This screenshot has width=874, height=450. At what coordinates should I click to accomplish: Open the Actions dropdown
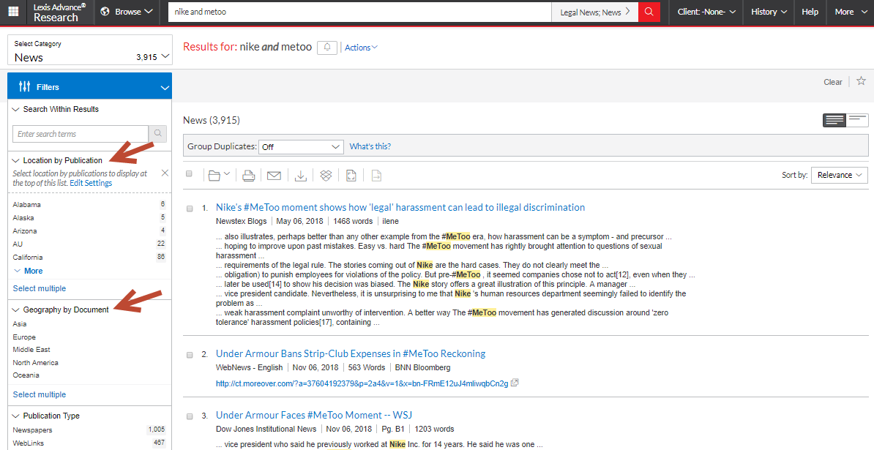[x=361, y=48]
